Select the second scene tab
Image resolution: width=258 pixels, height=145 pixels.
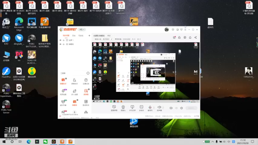click(74, 35)
